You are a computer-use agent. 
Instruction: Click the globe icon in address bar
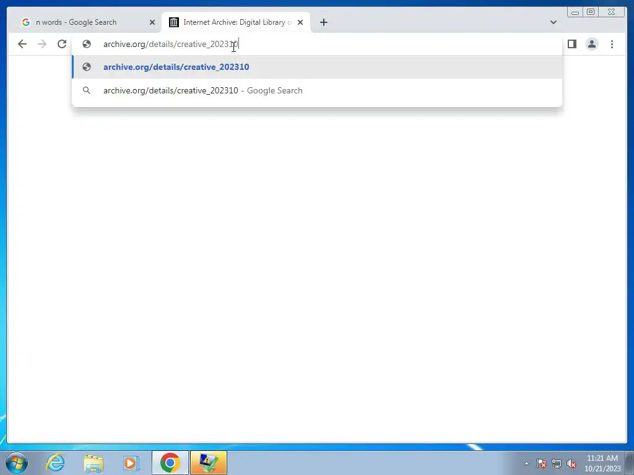pyautogui.click(x=87, y=44)
